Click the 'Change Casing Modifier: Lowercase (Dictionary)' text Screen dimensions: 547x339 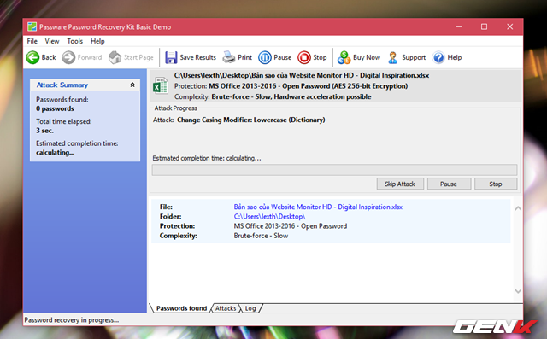[250, 120]
